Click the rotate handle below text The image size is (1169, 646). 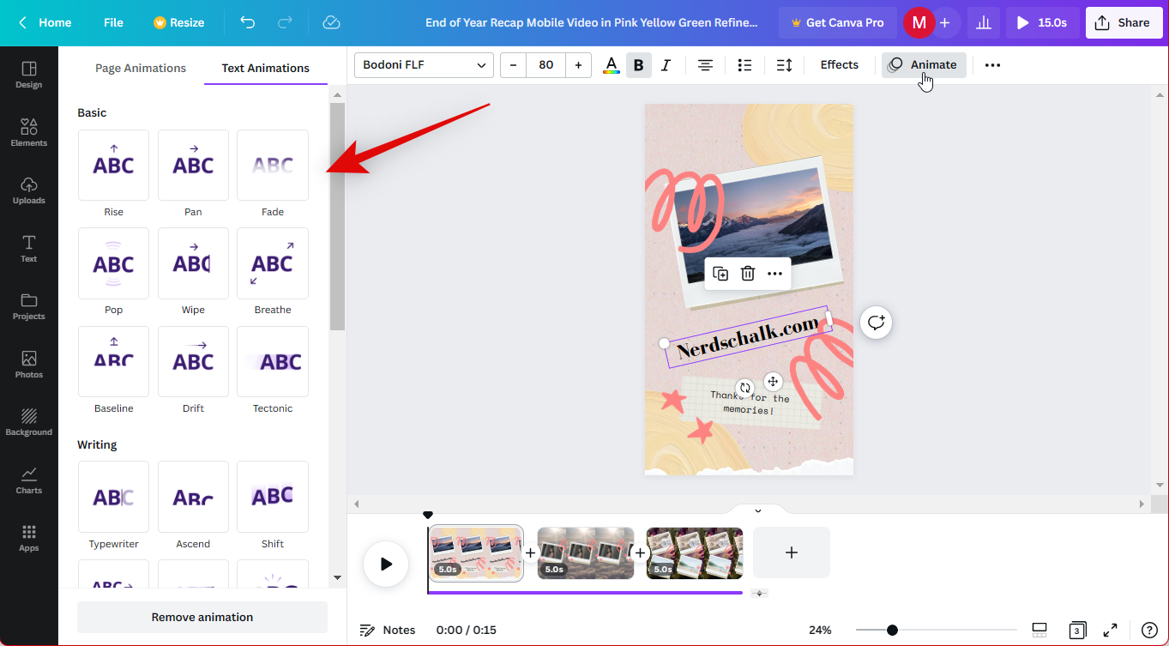point(745,388)
